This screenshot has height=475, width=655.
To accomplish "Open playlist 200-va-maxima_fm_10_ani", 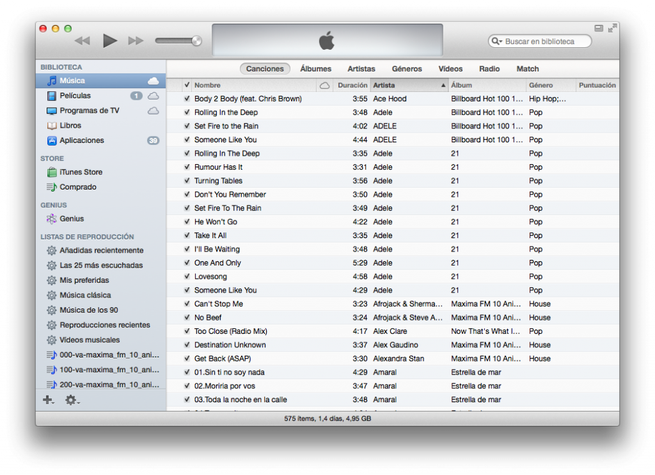I will (100, 384).
